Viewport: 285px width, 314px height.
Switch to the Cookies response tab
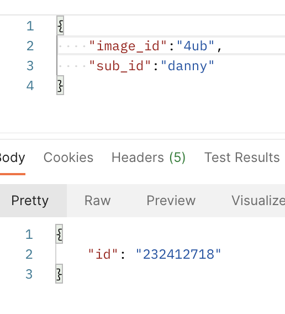point(68,158)
